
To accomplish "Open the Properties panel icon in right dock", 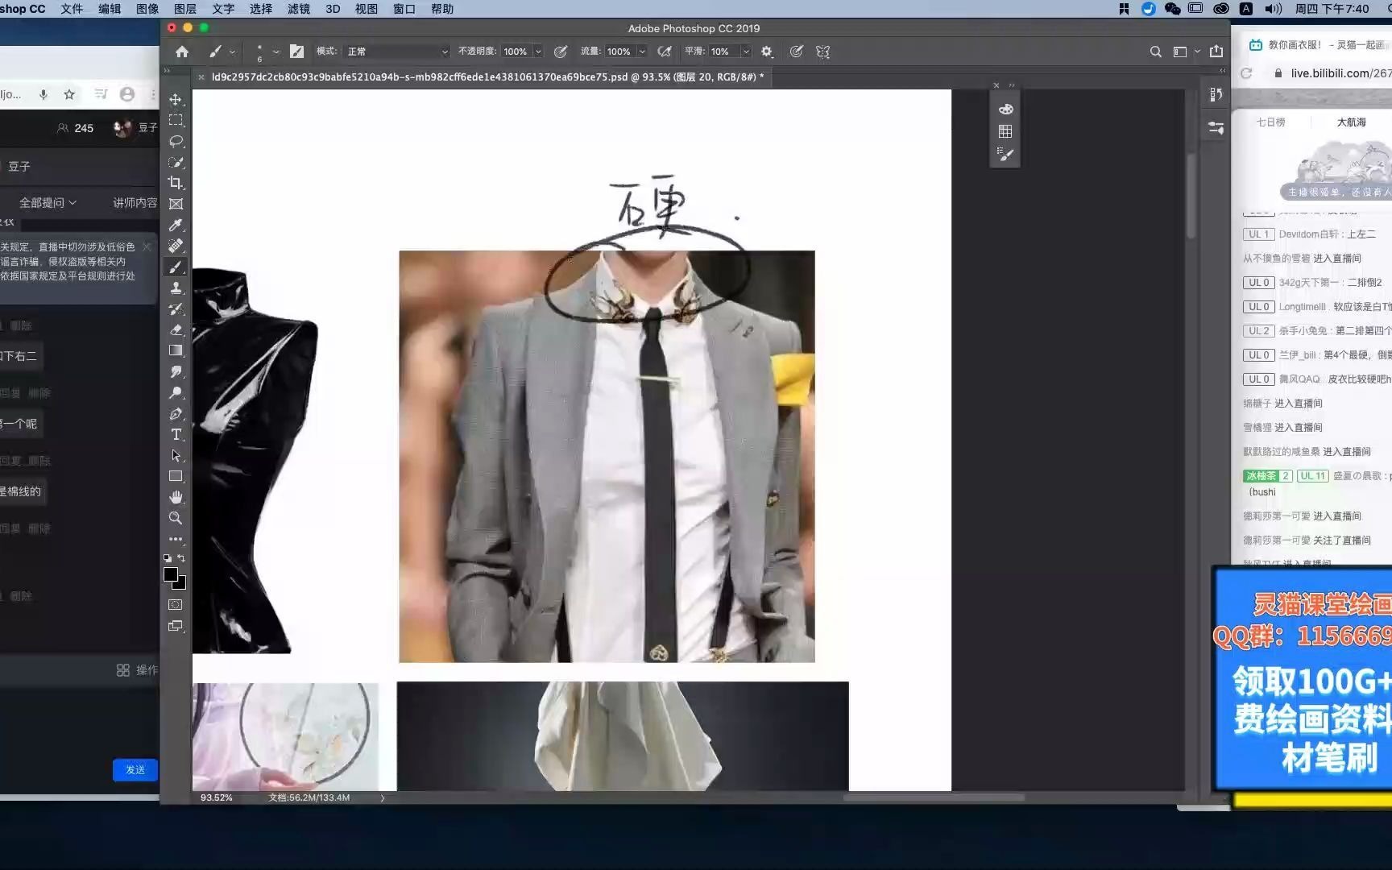I will click(1216, 128).
